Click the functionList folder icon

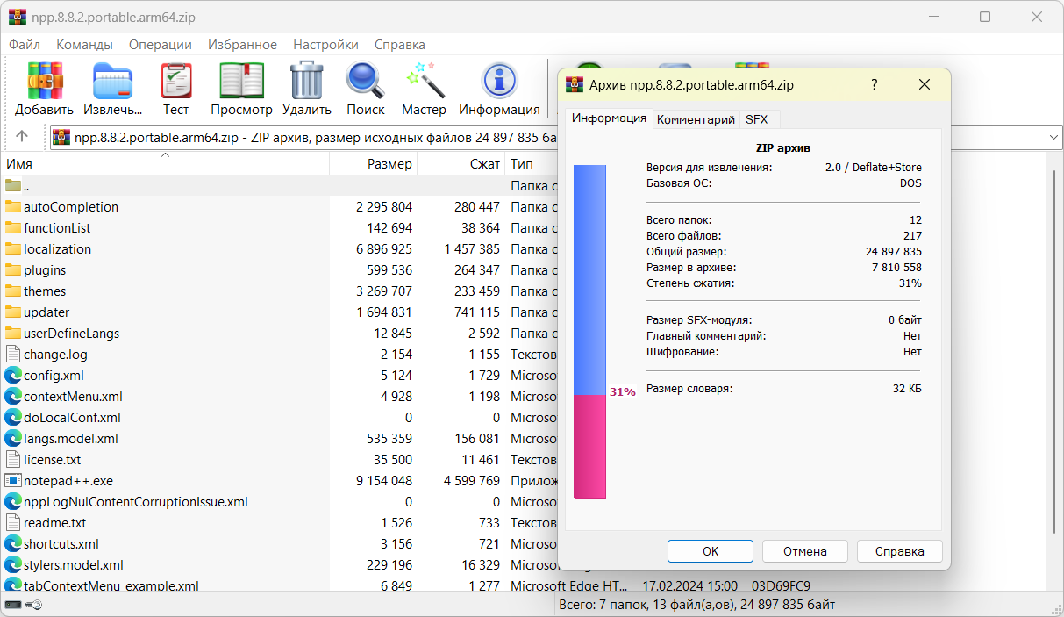pos(12,228)
